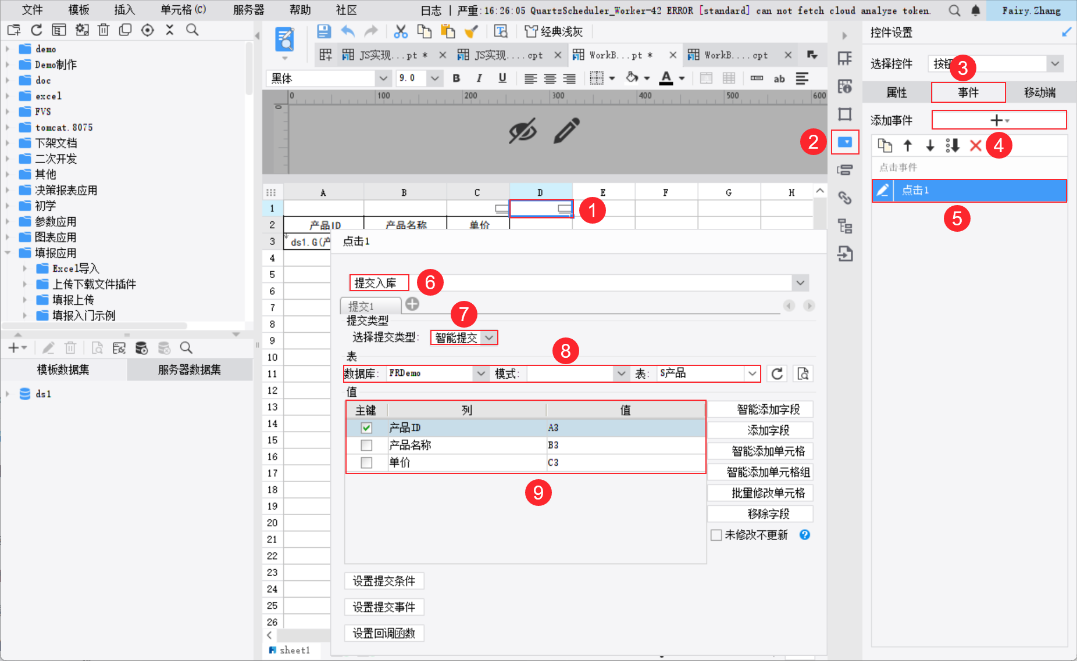The image size is (1077, 661).
Task: Align text to the right
Action: click(x=569, y=78)
